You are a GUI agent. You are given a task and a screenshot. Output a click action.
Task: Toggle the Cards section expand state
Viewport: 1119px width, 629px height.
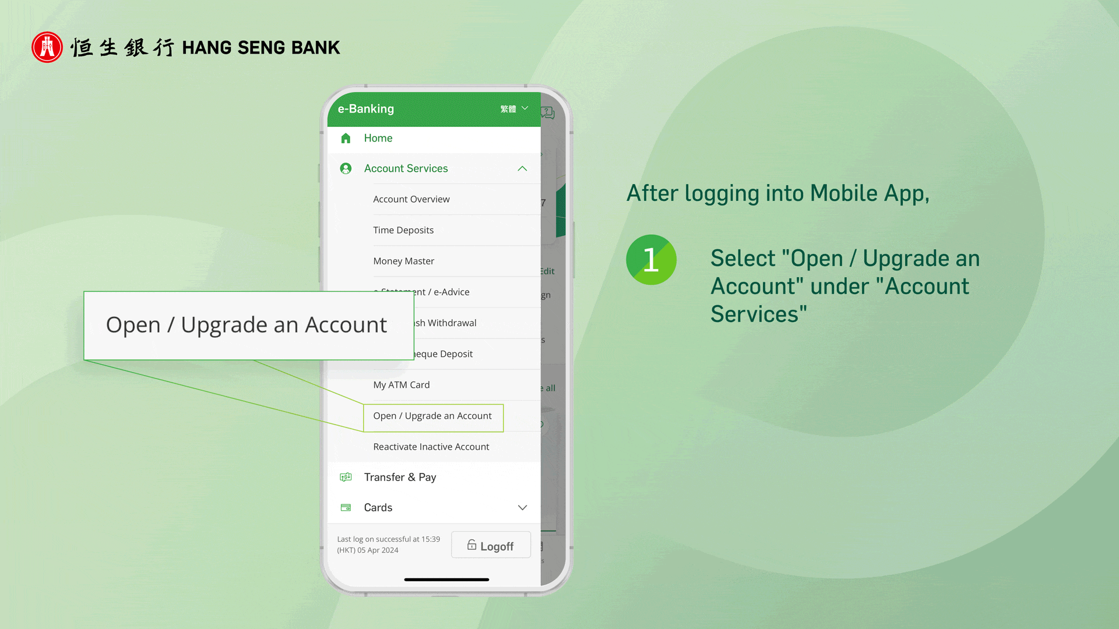(x=523, y=507)
